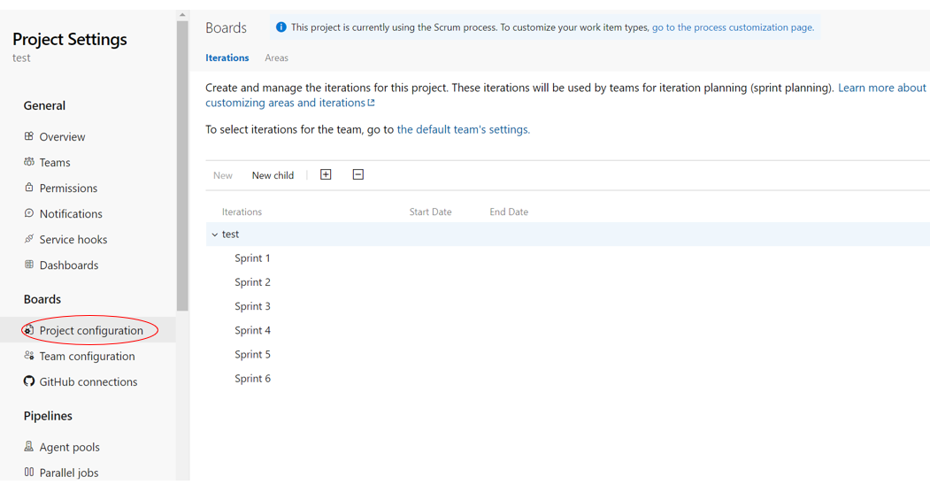930x500 pixels.
Task: Click the New iteration button
Action: (223, 175)
